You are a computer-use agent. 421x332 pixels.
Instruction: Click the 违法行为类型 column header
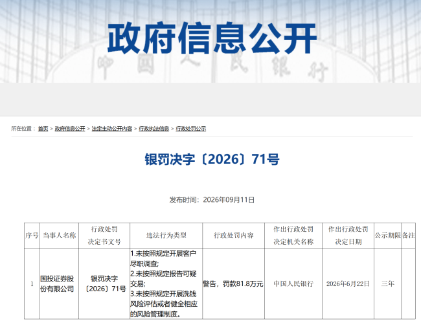166,236
